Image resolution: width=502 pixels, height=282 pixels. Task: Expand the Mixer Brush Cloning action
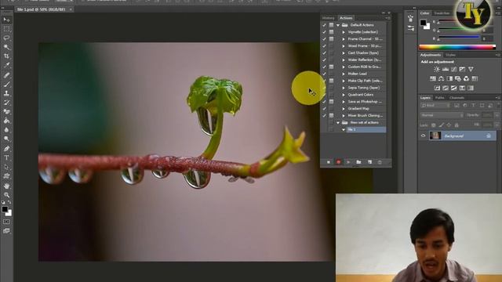[344, 115]
